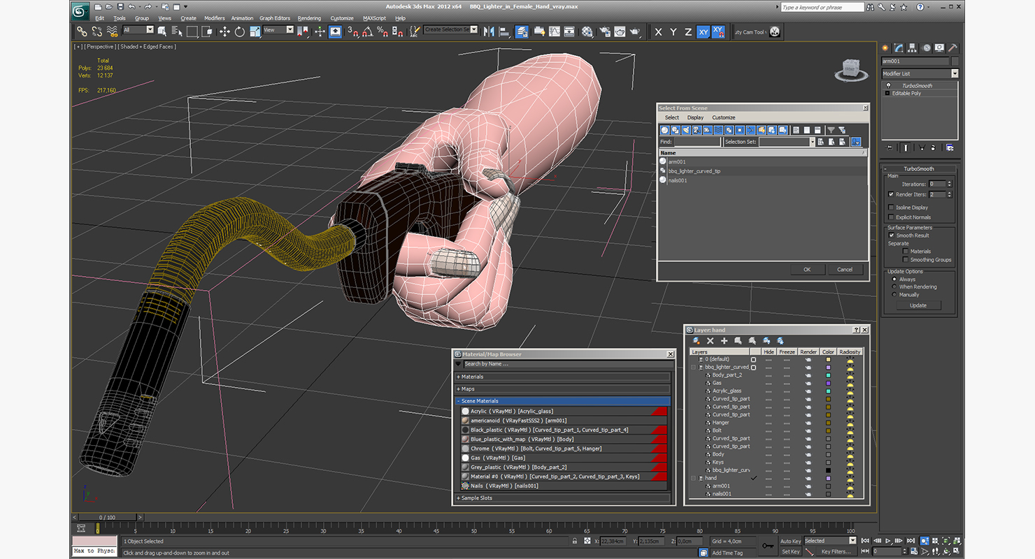The height and width of the screenshot is (559, 1035).
Task: Open Display menu in Select From Scene
Action: [695, 117]
